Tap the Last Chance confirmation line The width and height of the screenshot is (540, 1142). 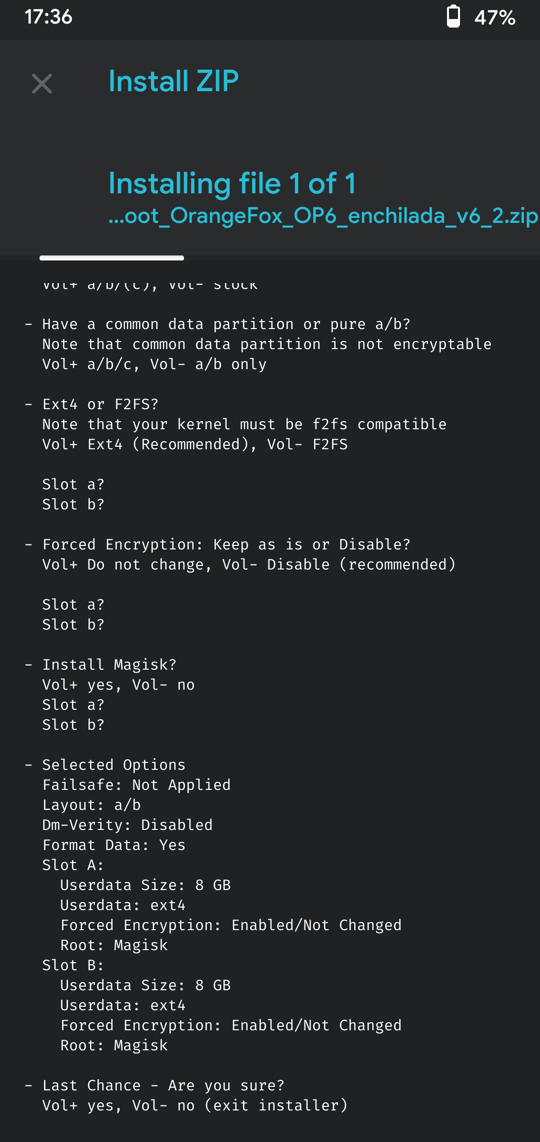tap(163, 1086)
